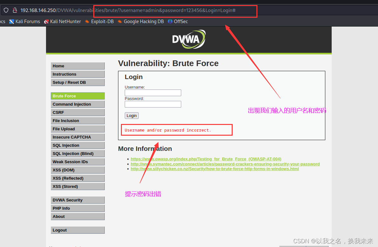Open the XSS (Reflected) page
The height and width of the screenshot is (247, 378).
(78, 178)
